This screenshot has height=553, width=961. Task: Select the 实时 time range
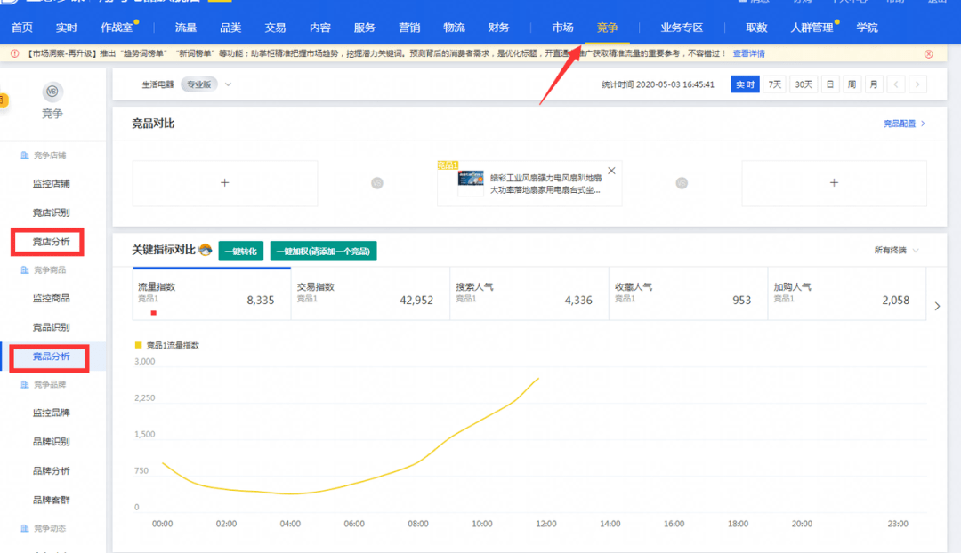coord(745,84)
